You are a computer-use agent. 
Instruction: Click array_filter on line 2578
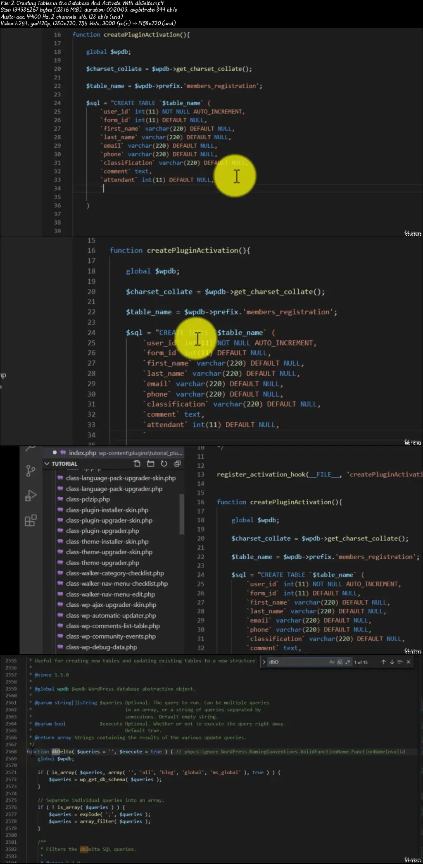[97, 821]
